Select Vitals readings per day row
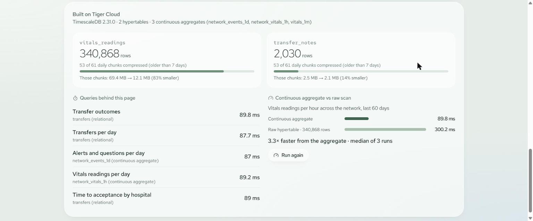This screenshot has width=533, height=221. [x=166, y=177]
